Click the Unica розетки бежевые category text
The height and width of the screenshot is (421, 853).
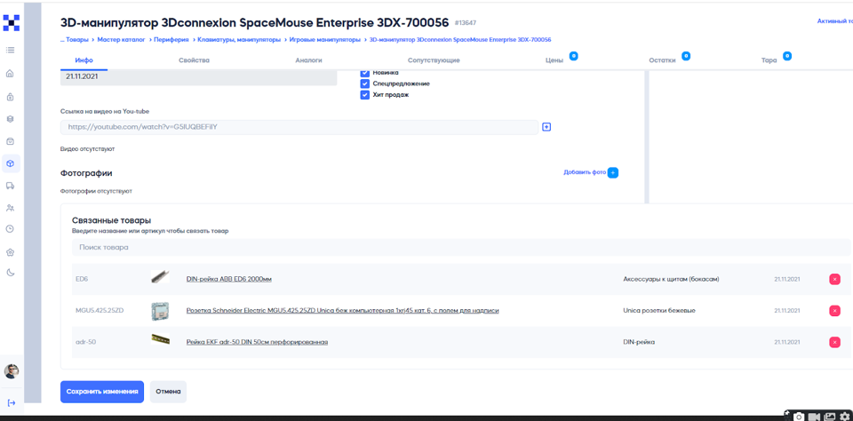coord(658,311)
